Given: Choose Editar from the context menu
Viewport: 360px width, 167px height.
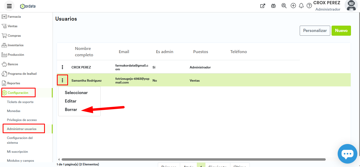Looking at the screenshot, I should (71, 101).
